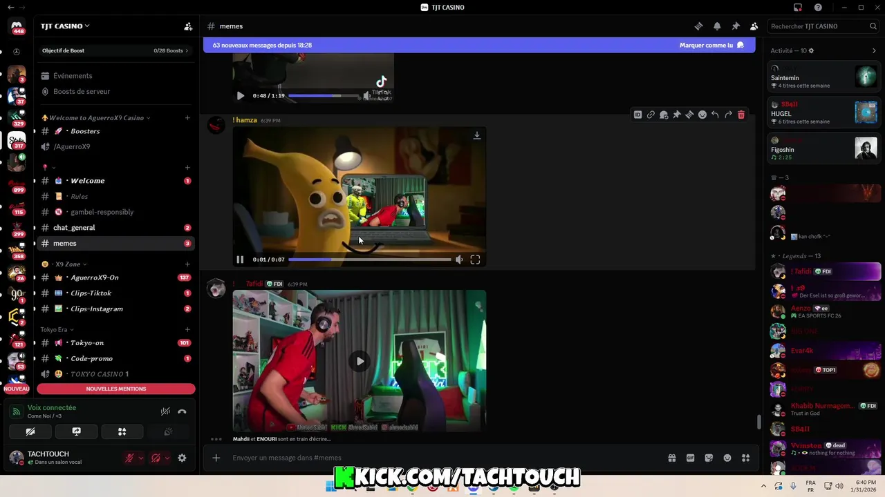
Task: Open sticker picker
Action: coord(709,458)
